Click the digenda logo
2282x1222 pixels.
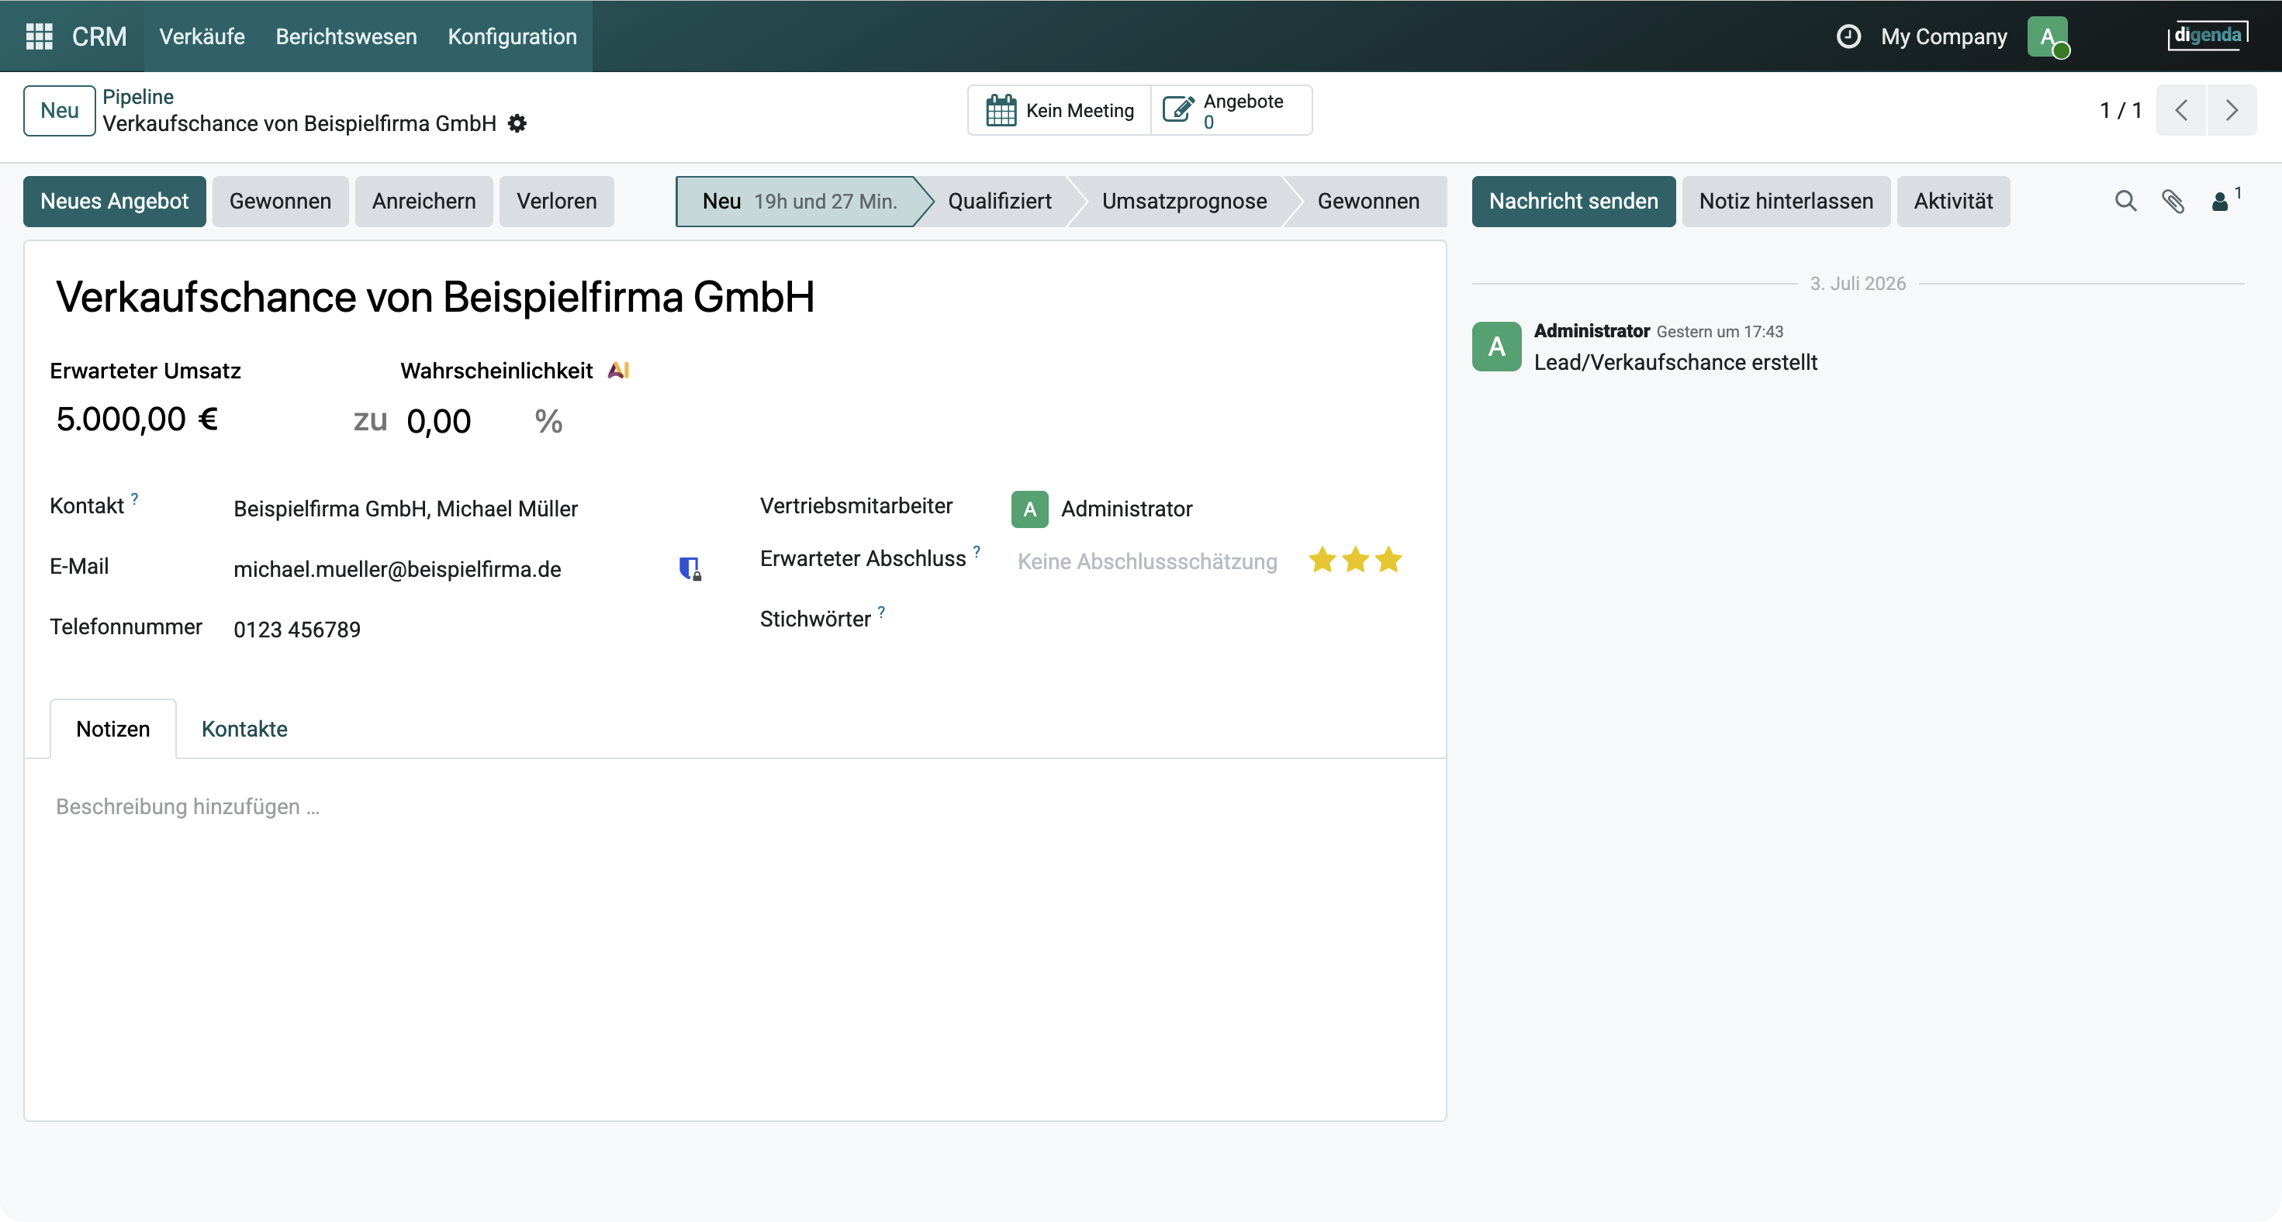[x=2208, y=36]
